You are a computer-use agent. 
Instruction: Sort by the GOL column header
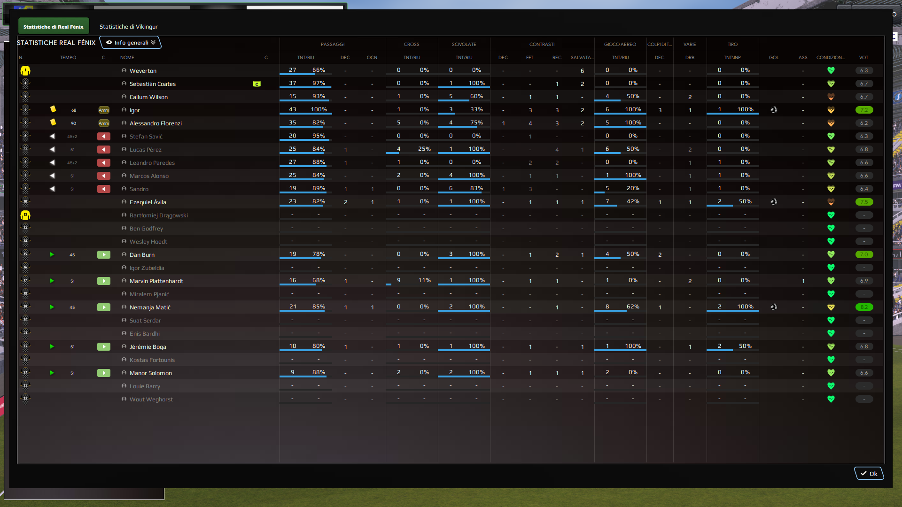click(774, 58)
